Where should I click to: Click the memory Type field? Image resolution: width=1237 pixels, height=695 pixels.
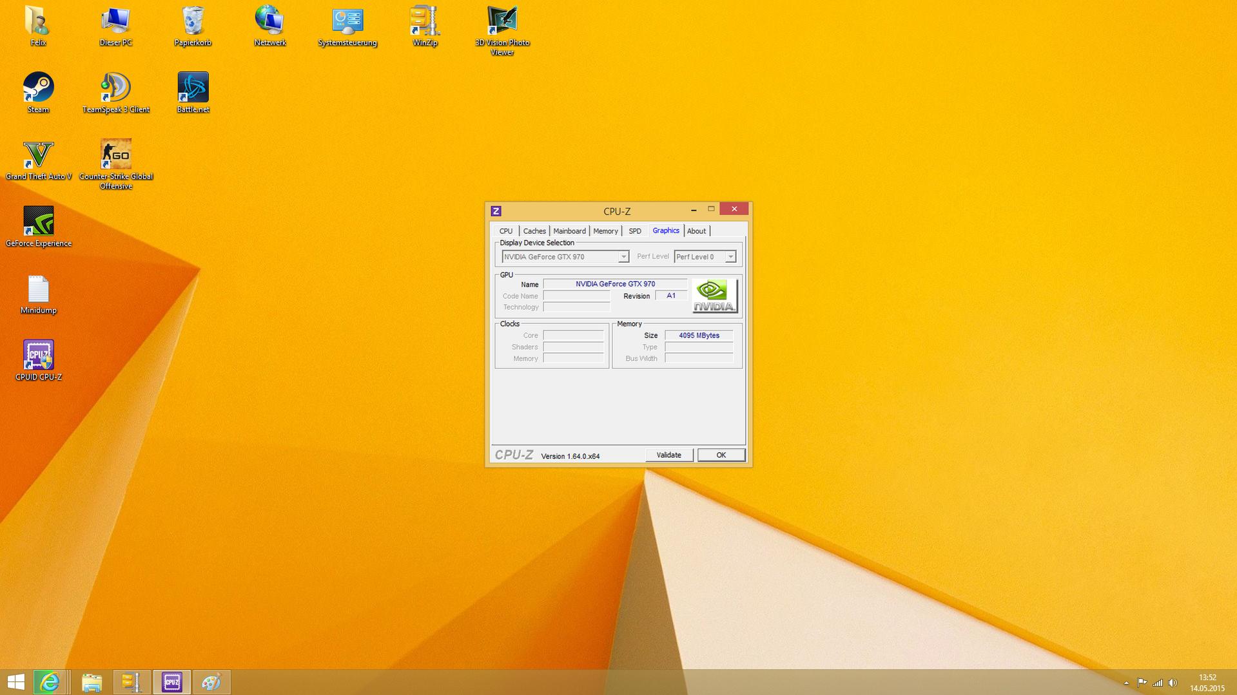699,347
